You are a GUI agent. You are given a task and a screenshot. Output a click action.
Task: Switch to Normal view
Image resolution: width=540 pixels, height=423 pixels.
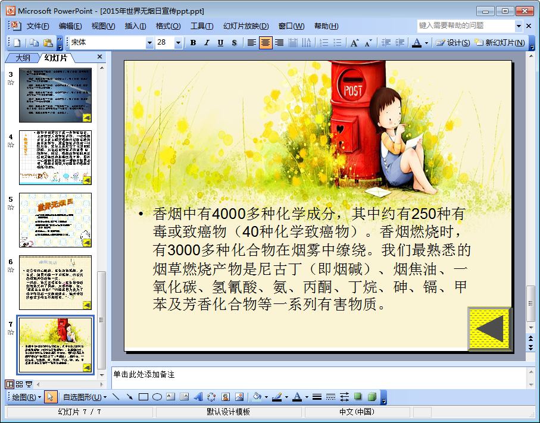10,384
